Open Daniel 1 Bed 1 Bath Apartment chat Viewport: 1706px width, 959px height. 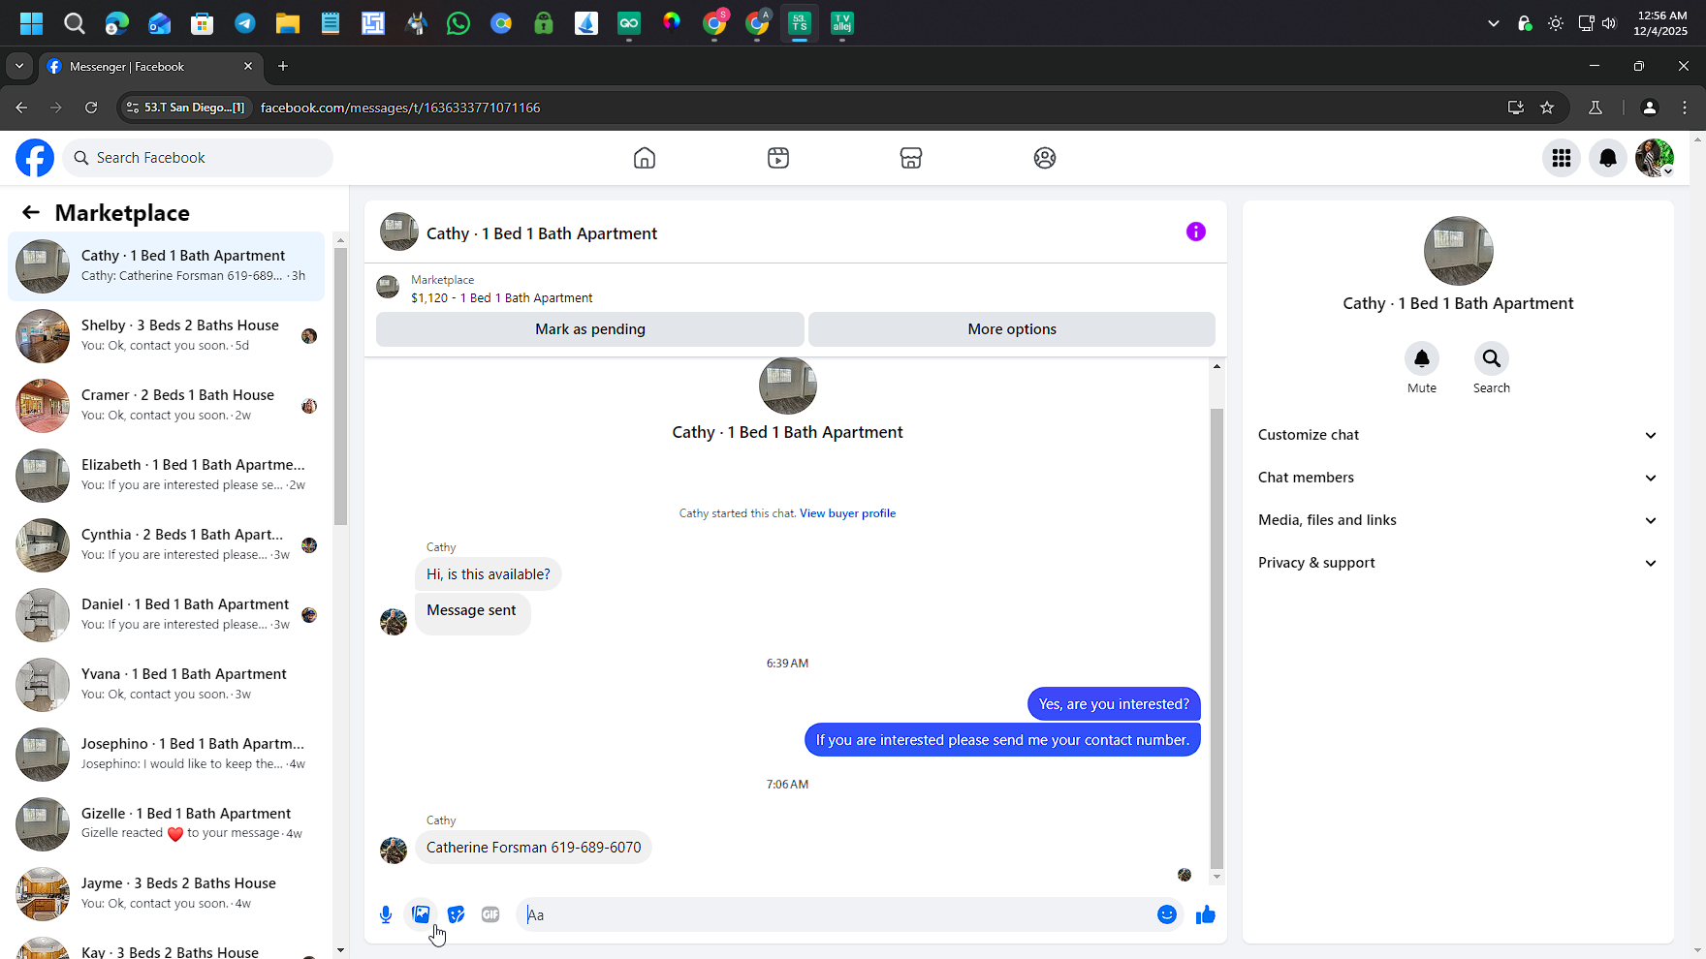click(167, 615)
